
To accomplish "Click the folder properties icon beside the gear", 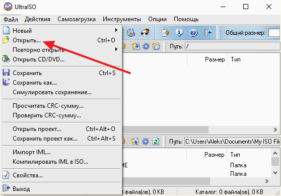I will (156, 46).
